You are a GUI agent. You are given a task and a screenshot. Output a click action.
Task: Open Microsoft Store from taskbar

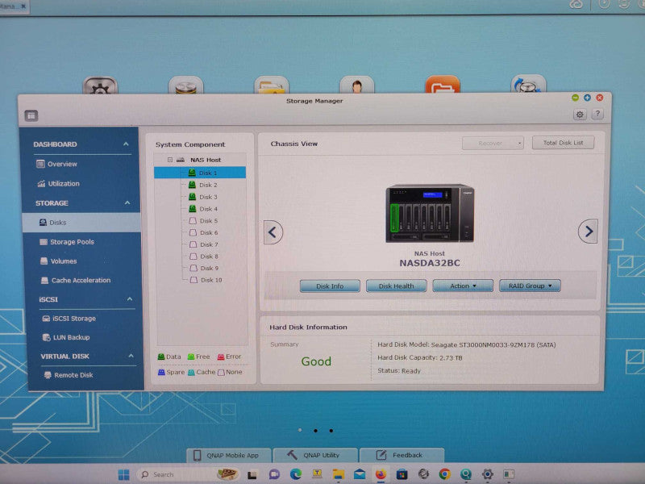click(x=402, y=474)
